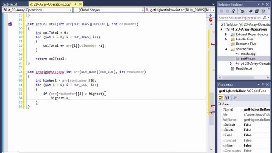Click line number 84 in the gutter
Viewport: 272px width, 153px height.
point(20,98)
